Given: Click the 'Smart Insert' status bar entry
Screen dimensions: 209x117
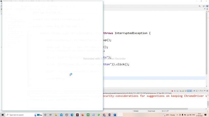Looking at the screenshot, I should pos(152,111).
